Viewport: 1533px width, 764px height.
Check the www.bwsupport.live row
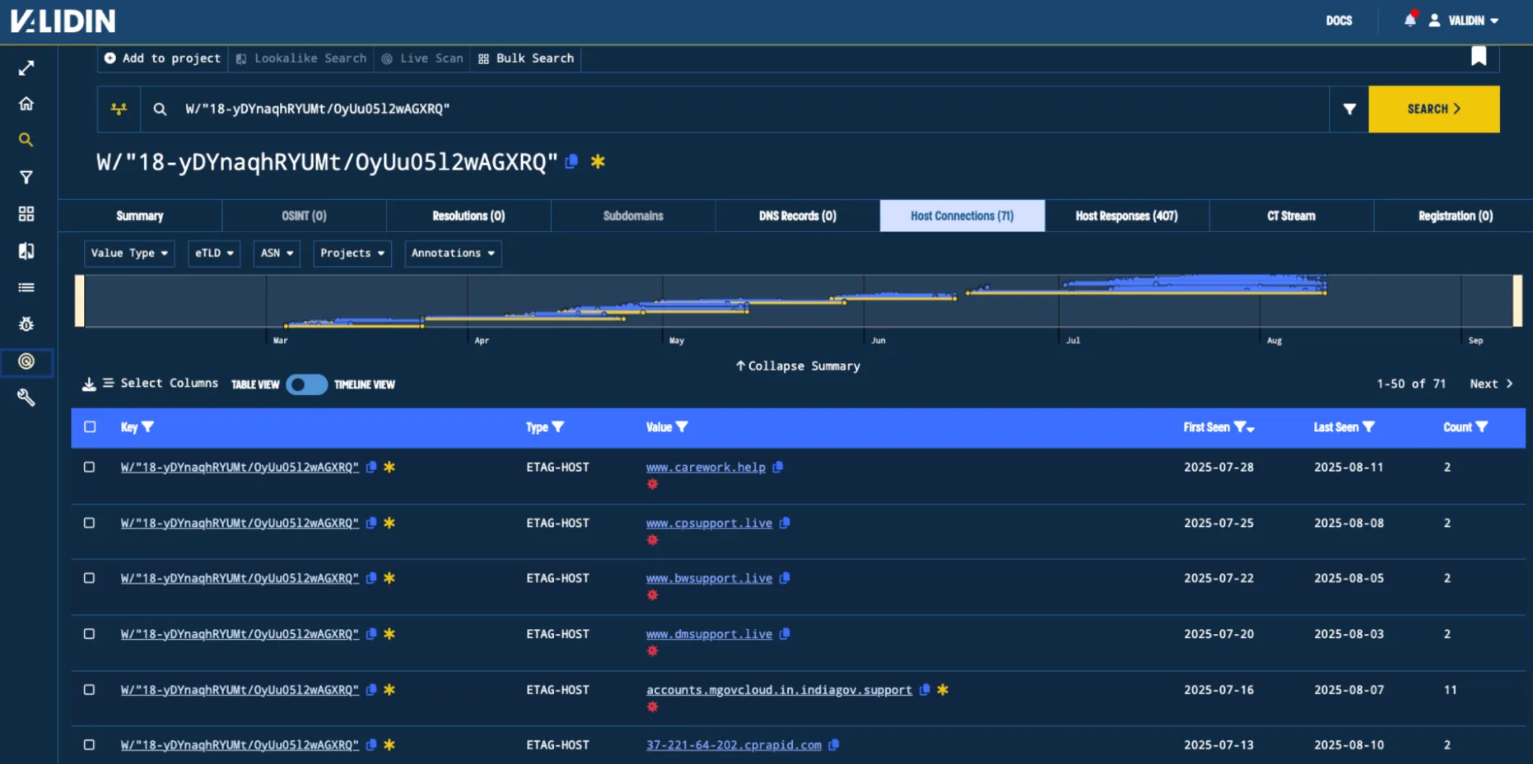(90, 578)
